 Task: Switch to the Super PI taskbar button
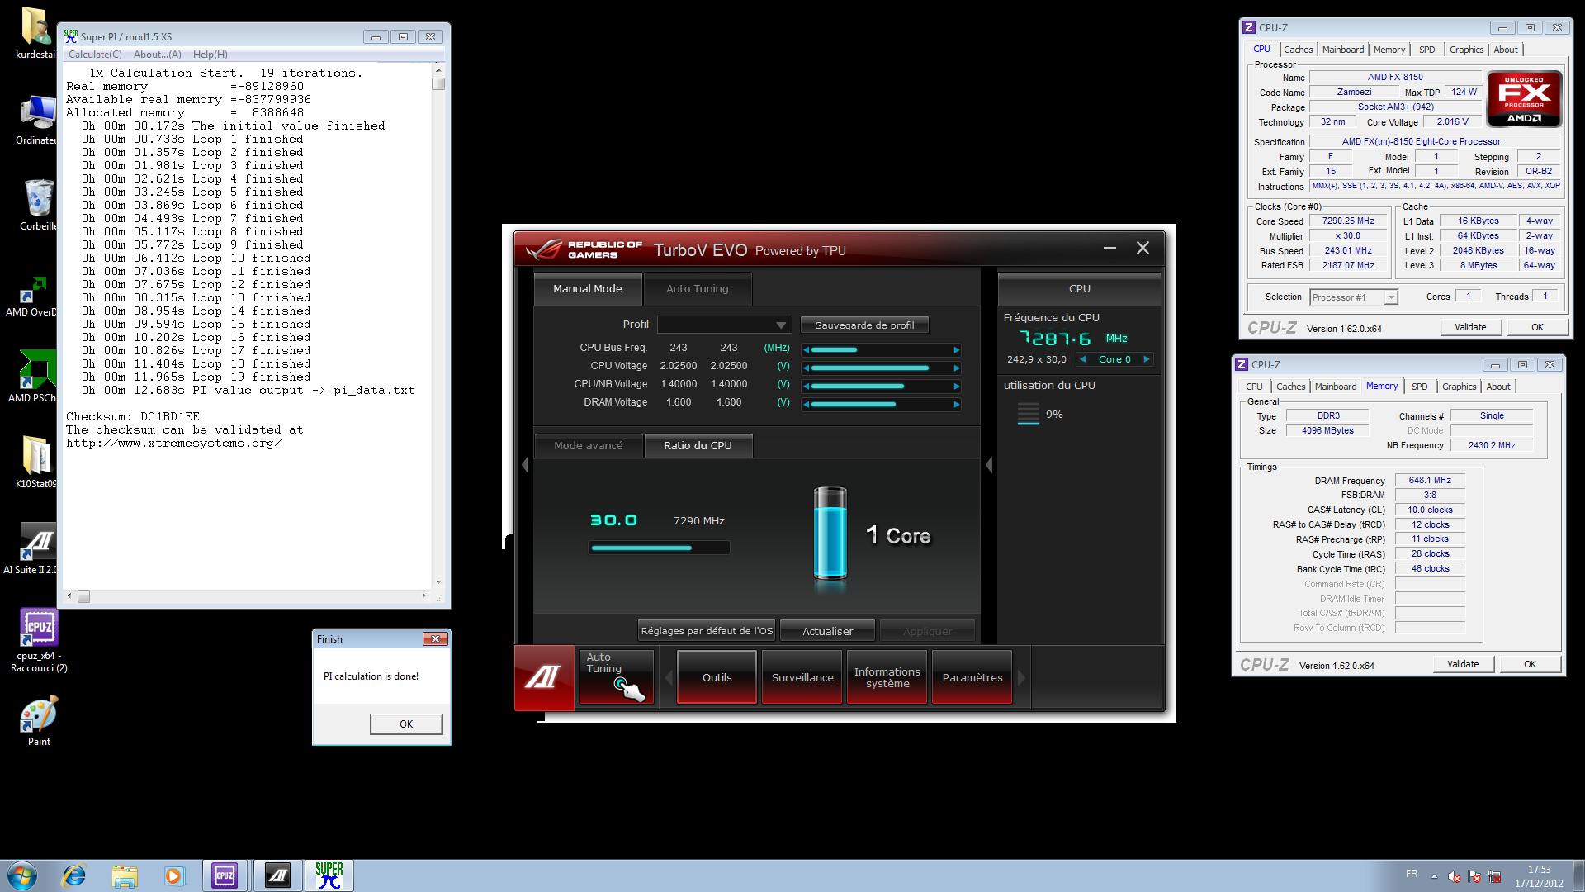(x=329, y=875)
